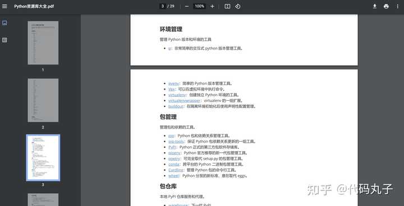Screen dimensions: 404x206
Task: Select the thumbnail view sidebar icon
Action: tap(4, 23)
